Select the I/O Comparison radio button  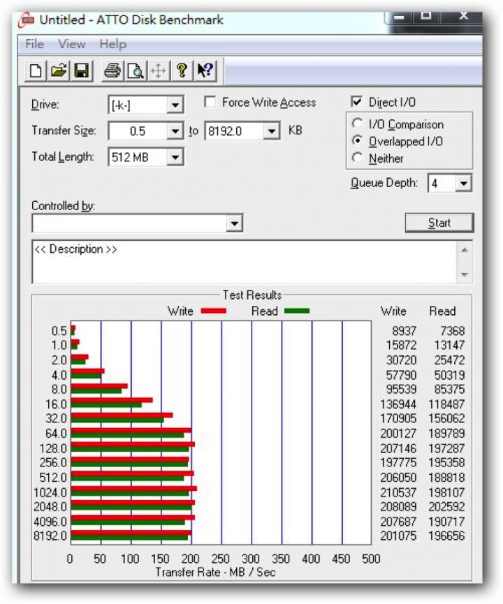click(x=357, y=124)
